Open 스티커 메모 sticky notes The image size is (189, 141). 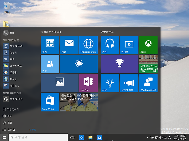(12, 66)
